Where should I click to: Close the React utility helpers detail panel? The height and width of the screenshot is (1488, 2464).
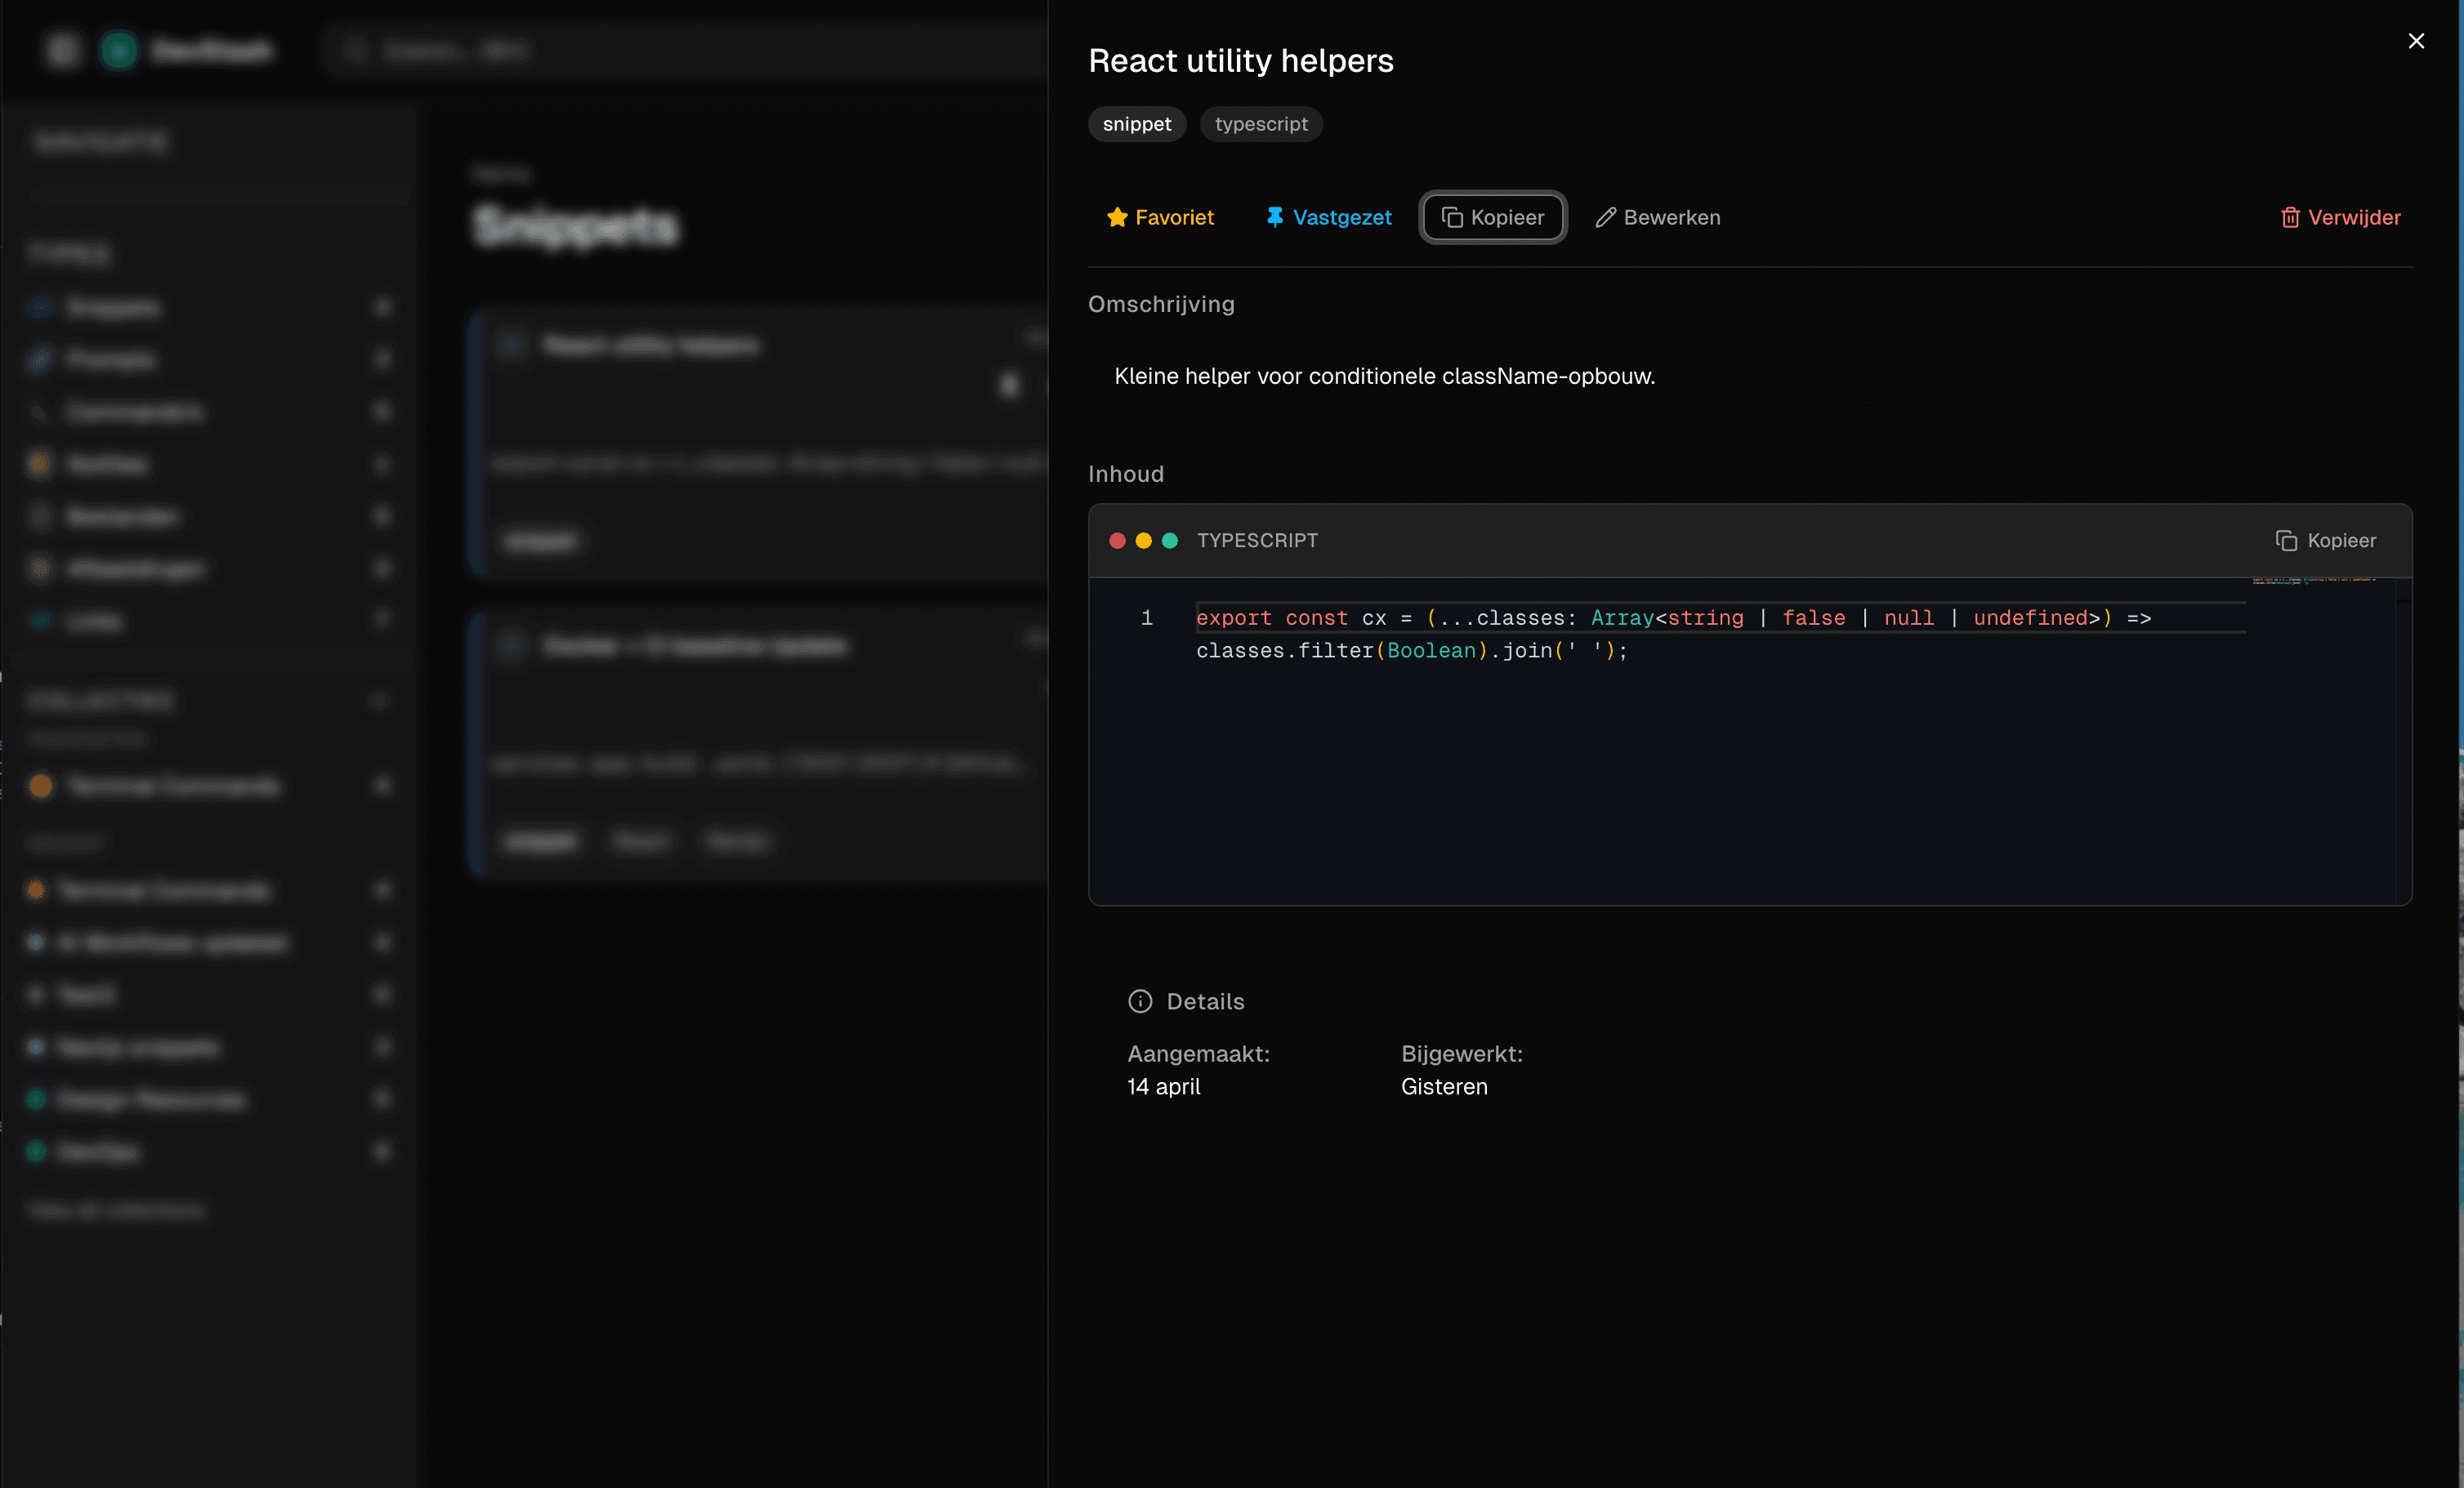pyautogui.click(x=2415, y=41)
